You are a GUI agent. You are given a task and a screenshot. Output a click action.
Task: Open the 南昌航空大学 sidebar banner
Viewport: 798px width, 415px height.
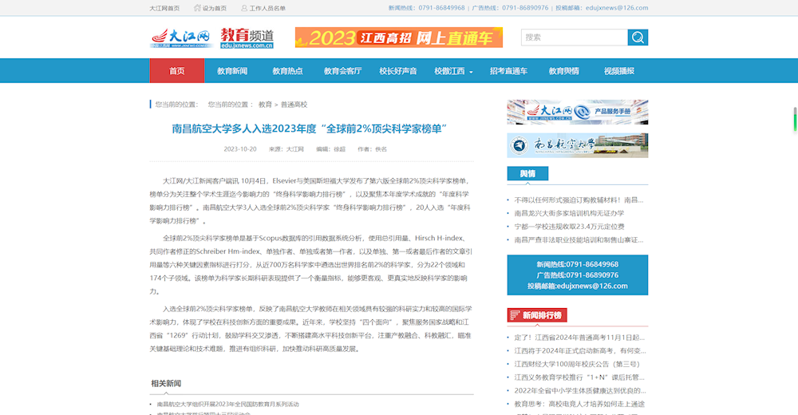[x=577, y=145]
